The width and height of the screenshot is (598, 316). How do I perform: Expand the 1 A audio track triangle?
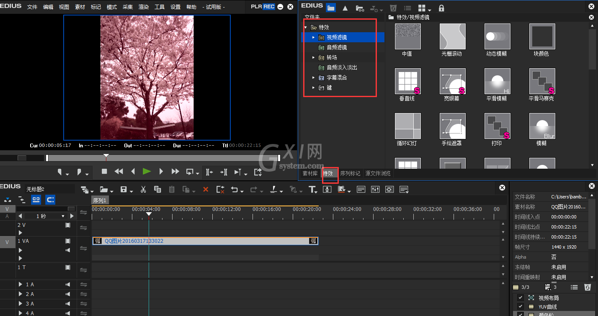pyautogui.click(x=20, y=285)
